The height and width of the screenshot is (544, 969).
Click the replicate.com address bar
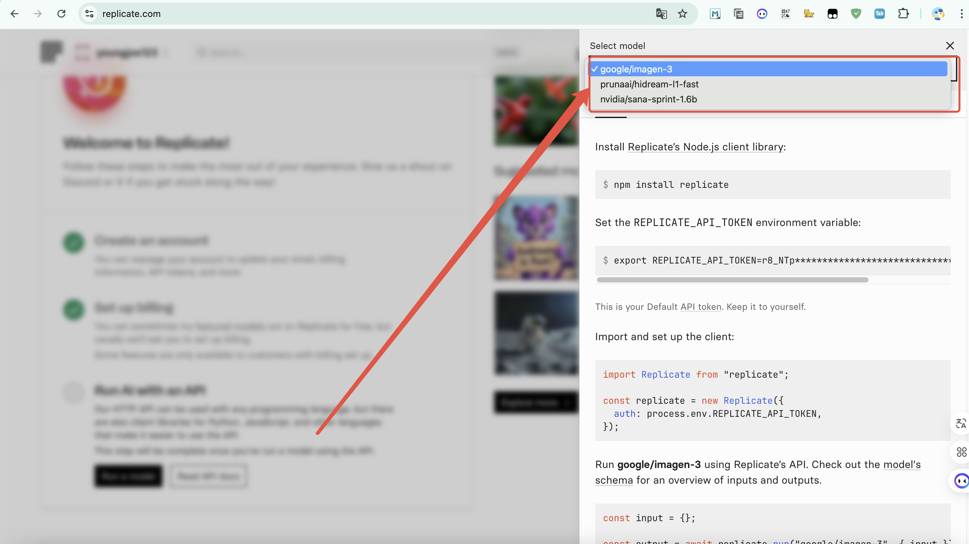pos(339,14)
